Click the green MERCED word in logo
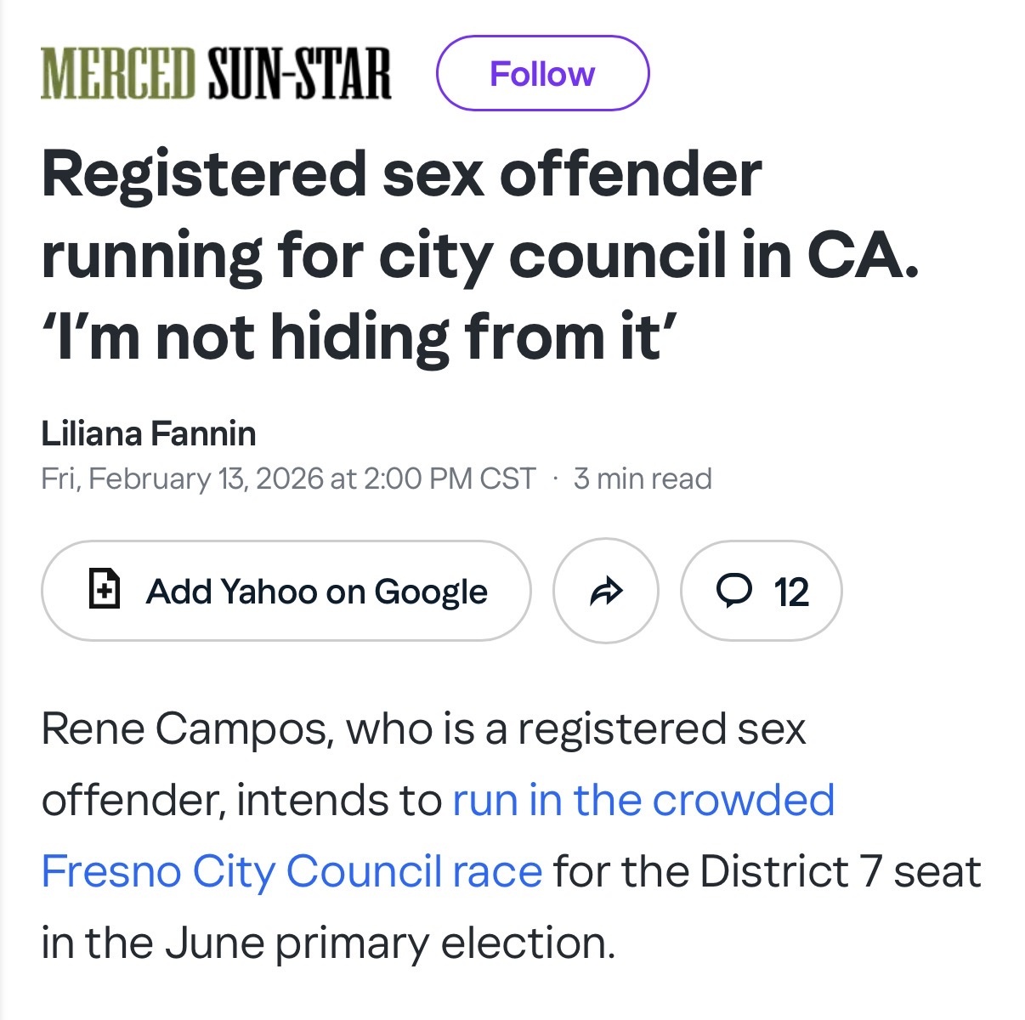The image size is (1025, 1020). click(118, 74)
